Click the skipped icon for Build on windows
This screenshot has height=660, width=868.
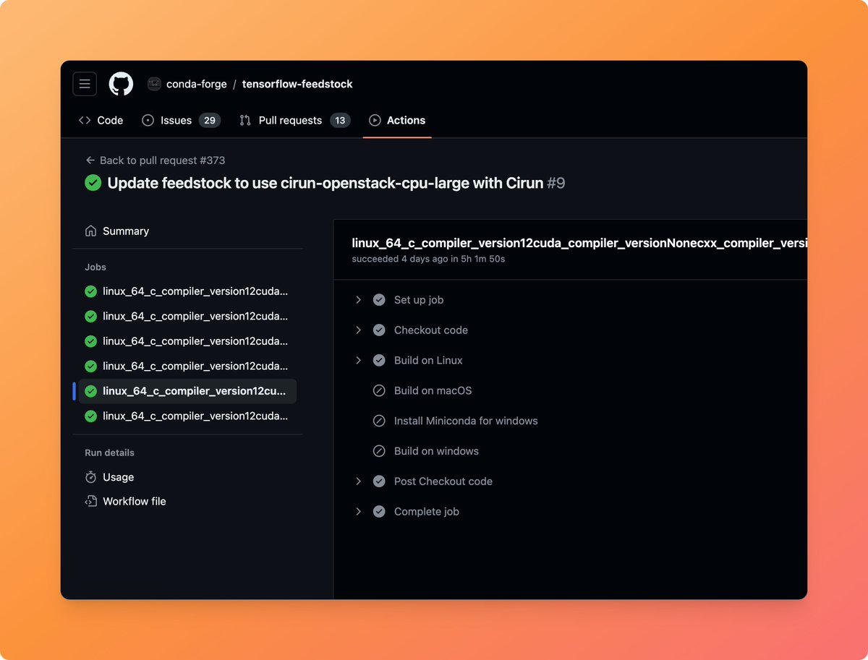[x=379, y=451]
